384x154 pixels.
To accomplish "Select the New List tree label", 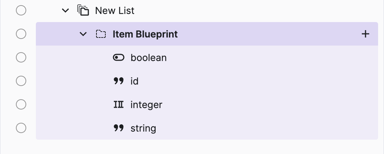I will point(115,10).
